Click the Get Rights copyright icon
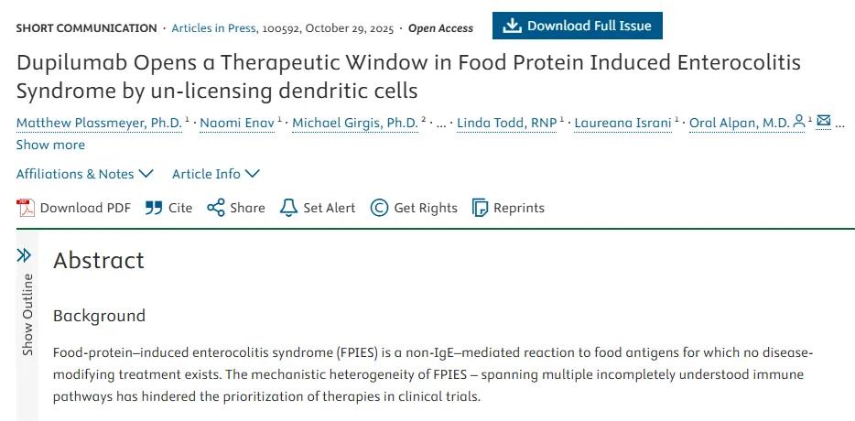855x421 pixels. 379,208
